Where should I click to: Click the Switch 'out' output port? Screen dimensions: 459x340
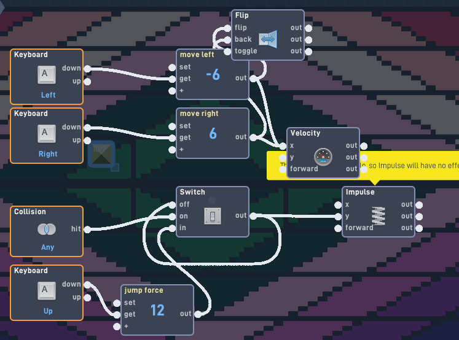pos(254,216)
